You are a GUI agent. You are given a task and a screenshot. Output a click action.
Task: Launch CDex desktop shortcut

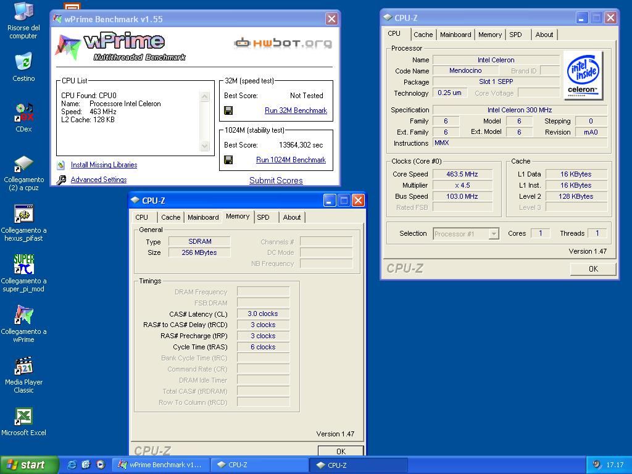pyautogui.click(x=23, y=112)
